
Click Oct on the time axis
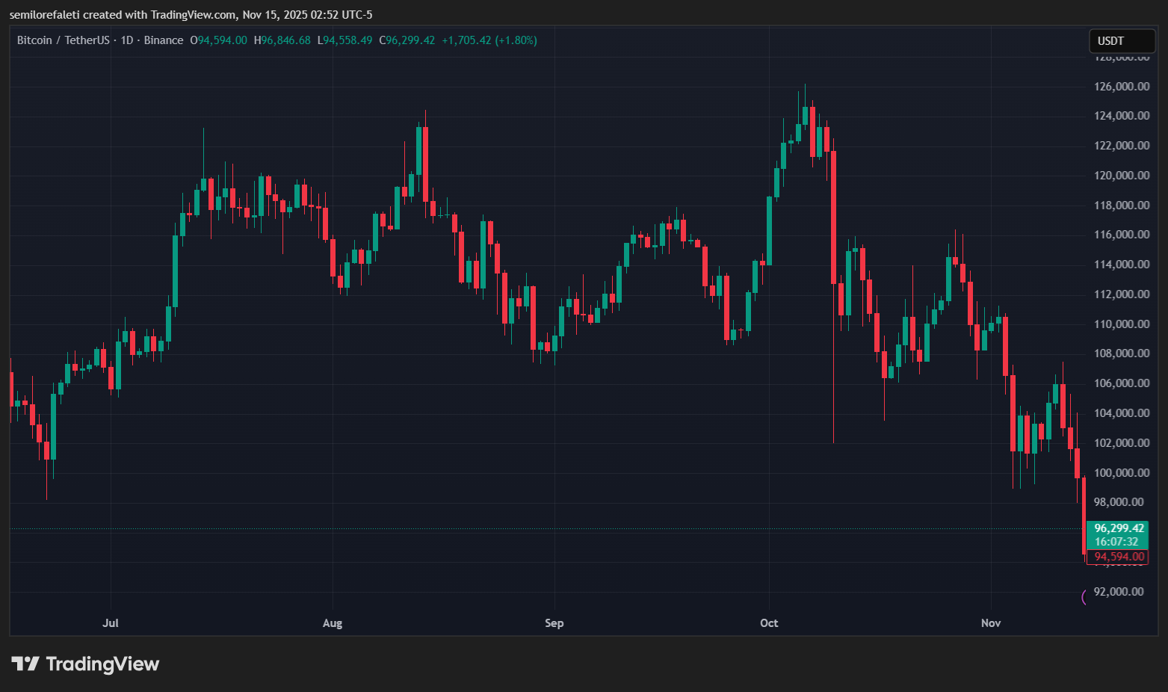(x=769, y=623)
